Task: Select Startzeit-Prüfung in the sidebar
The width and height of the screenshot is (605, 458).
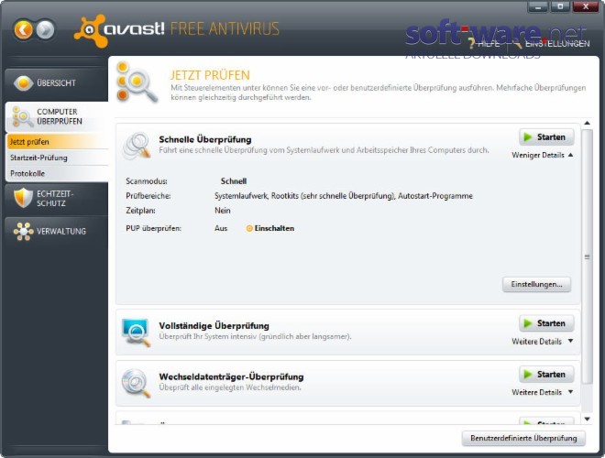Action: pyautogui.click(x=58, y=158)
